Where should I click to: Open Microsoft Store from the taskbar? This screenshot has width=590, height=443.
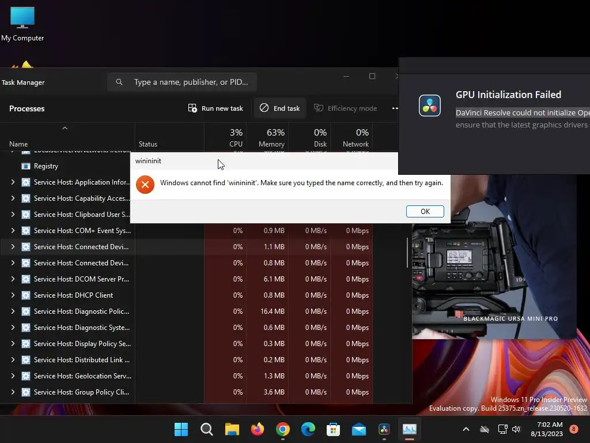[334, 429]
